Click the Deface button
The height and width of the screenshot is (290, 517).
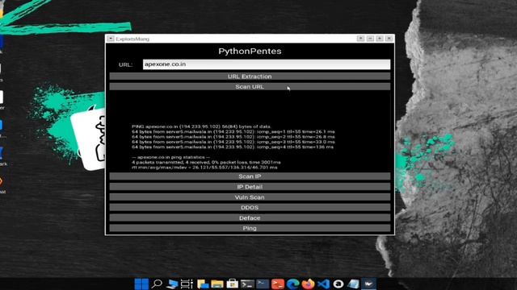(x=250, y=218)
